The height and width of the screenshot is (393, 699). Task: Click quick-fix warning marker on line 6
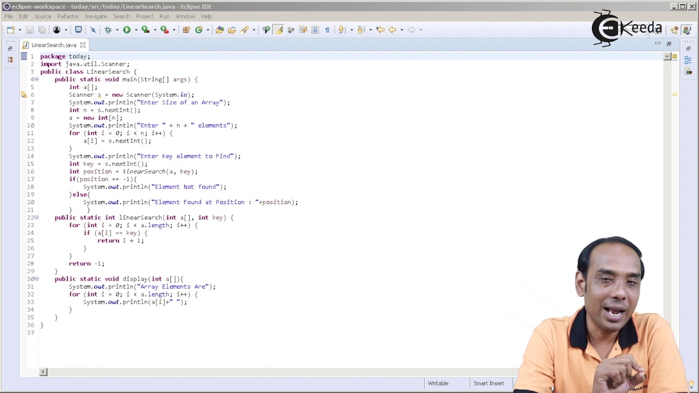(x=23, y=95)
